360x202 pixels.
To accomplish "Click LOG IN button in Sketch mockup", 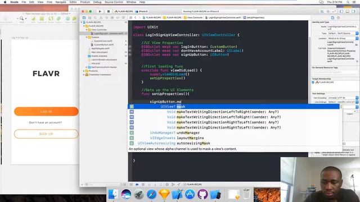I will point(46,112).
